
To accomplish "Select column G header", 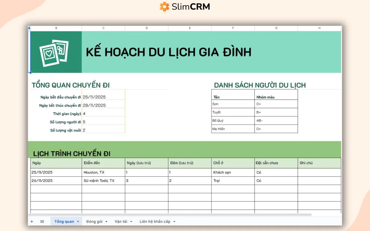I will (276, 28).
